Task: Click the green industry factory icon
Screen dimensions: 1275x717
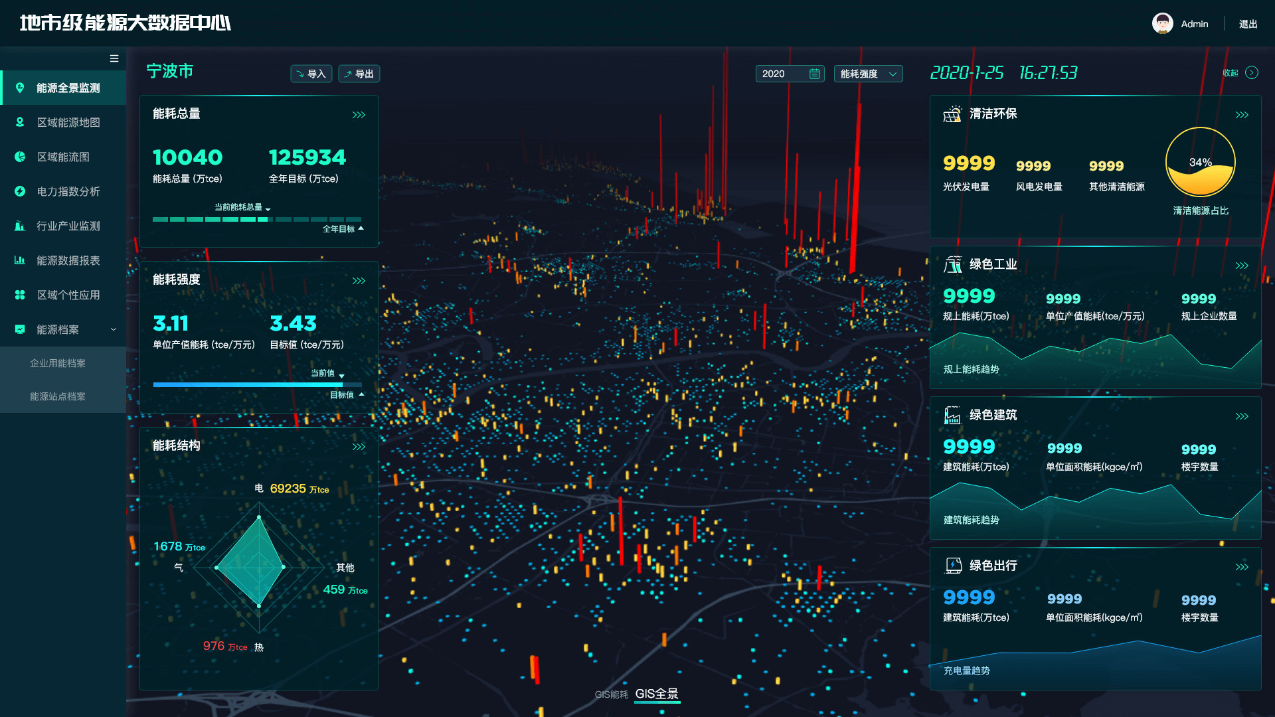Action: [x=952, y=265]
